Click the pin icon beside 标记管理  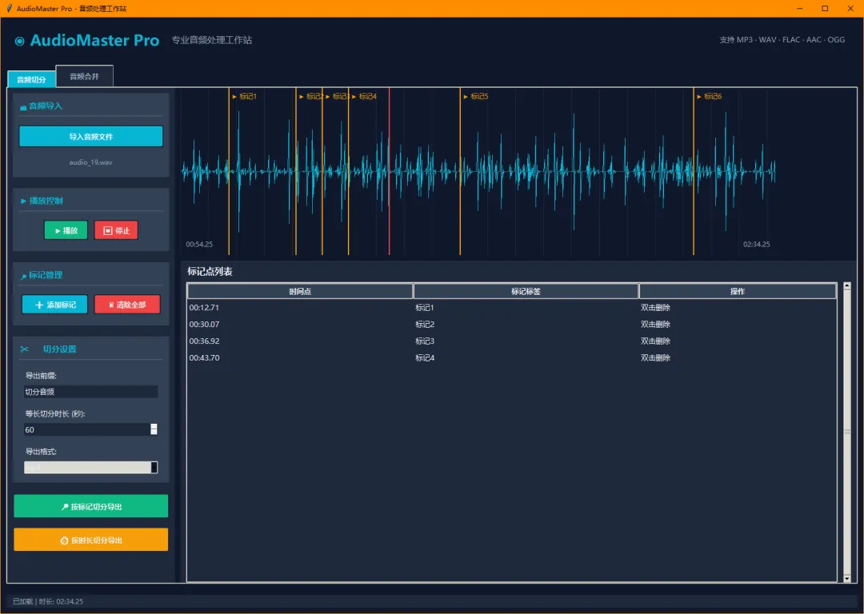coord(23,276)
